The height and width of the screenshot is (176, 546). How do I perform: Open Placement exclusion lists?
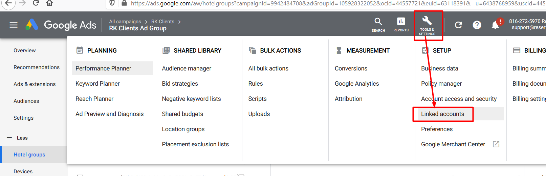(195, 144)
